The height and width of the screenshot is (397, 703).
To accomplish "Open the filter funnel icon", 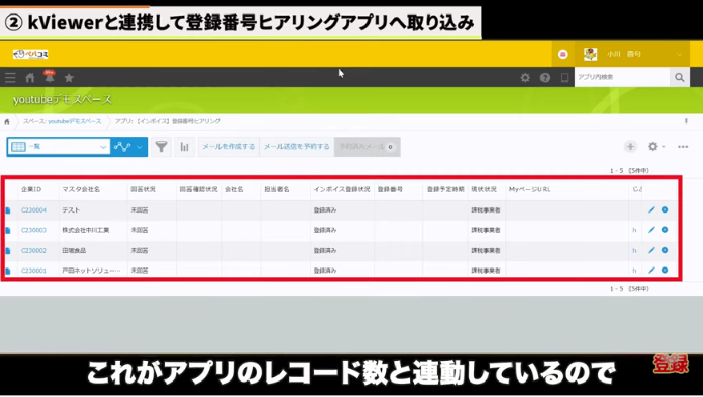I will tap(162, 146).
